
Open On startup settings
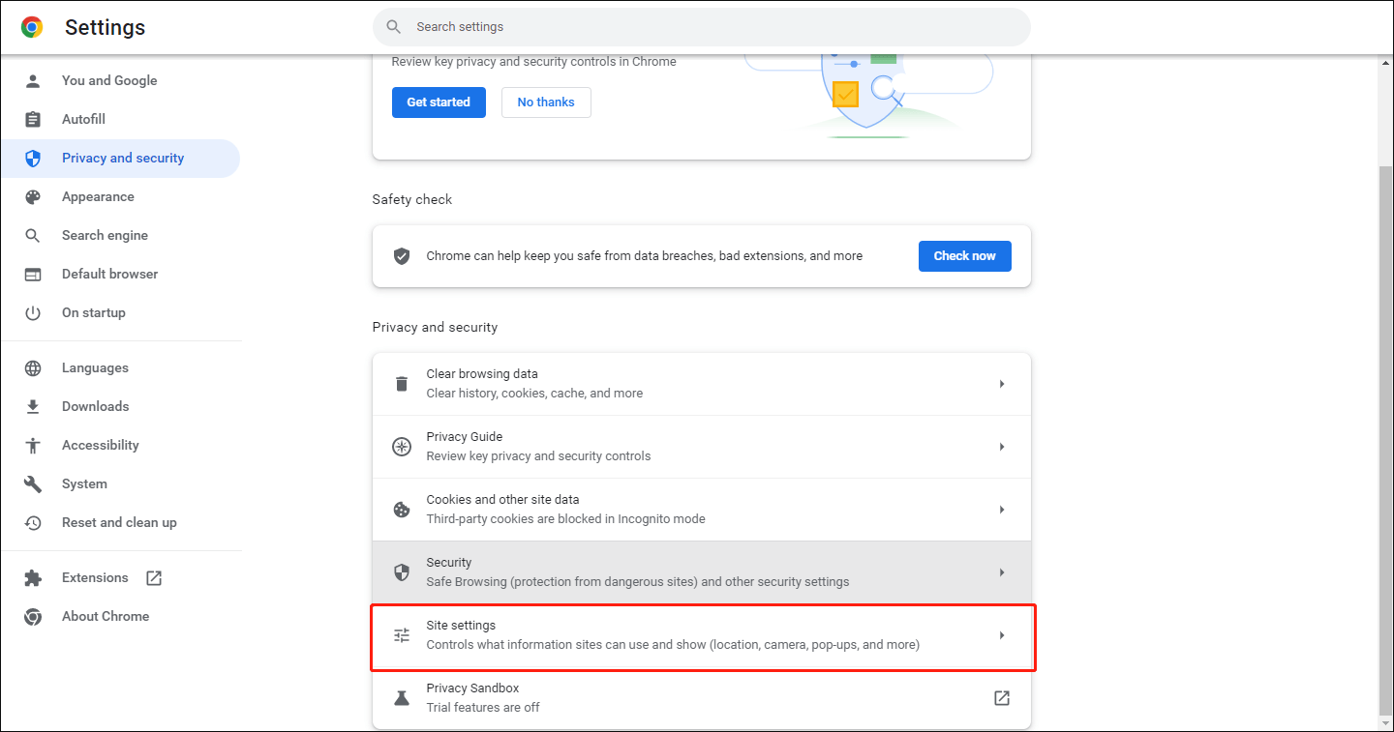[x=120, y=312]
